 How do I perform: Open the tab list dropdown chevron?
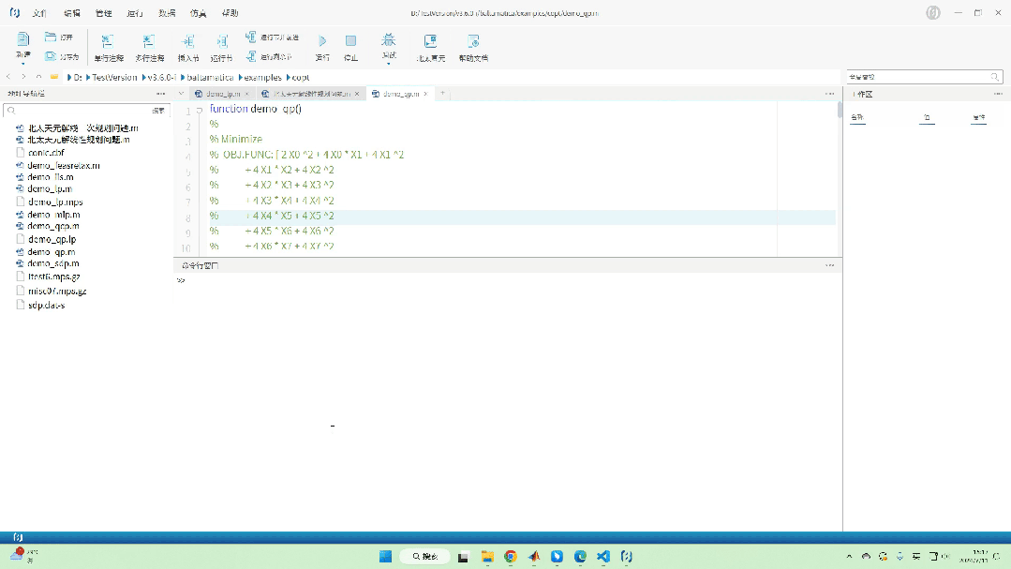[182, 94]
